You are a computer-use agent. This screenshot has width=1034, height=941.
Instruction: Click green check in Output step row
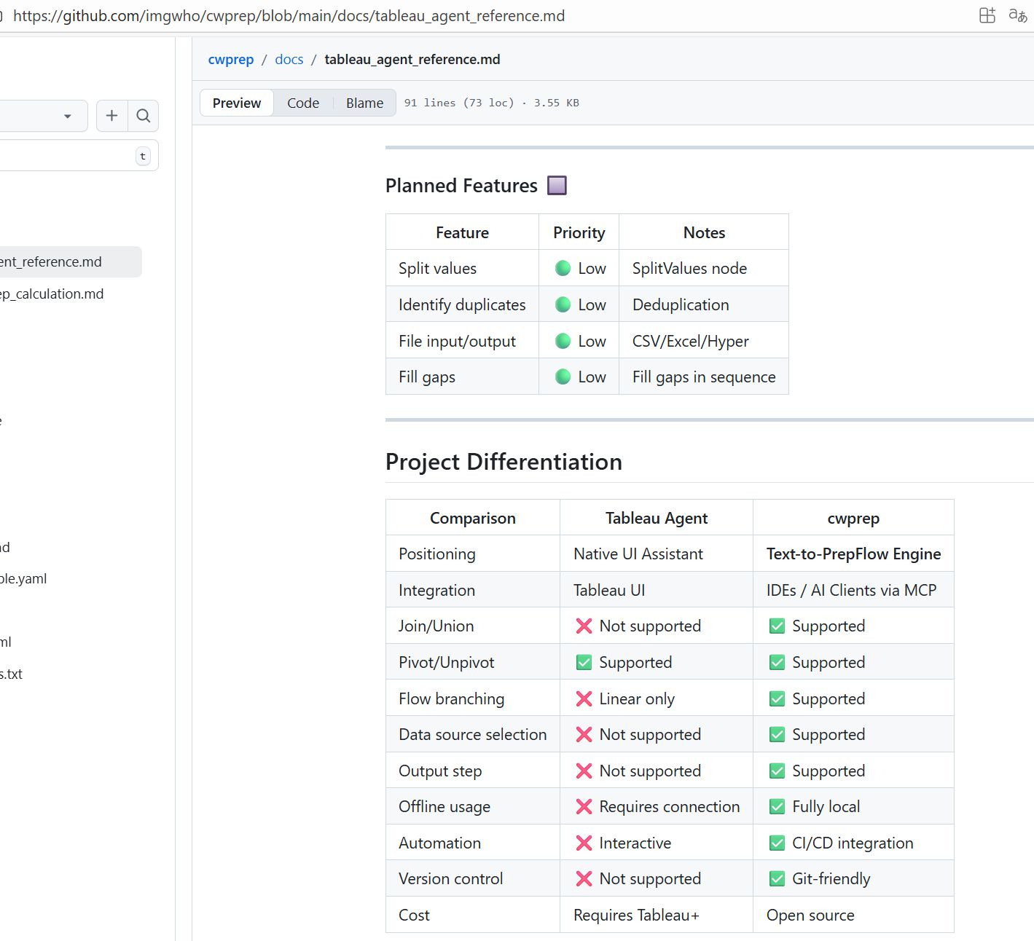pos(777,771)
